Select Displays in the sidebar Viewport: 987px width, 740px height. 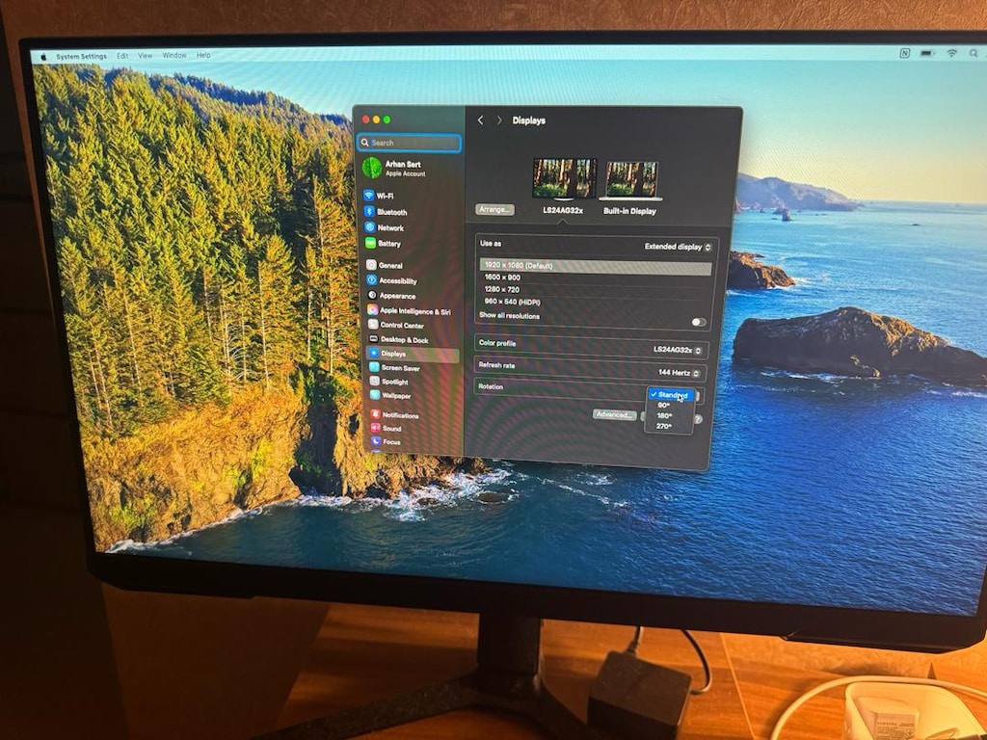coord(413,354)
